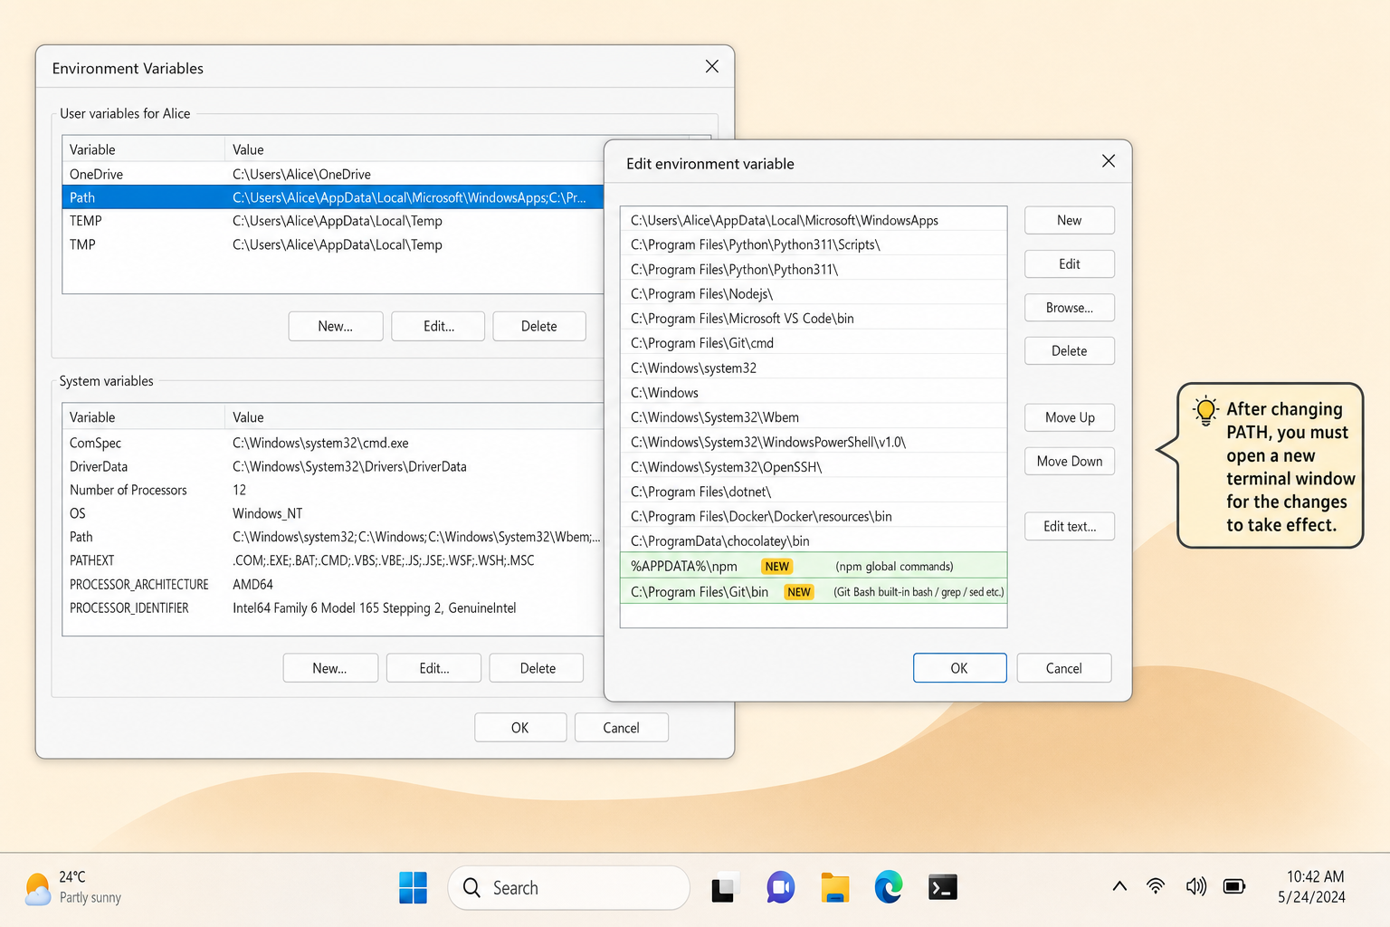Click the taskbar Search box
Image resolution: width=1390 pixels, height=927 pixels.
pyautogui.click(x=568, y=888)
